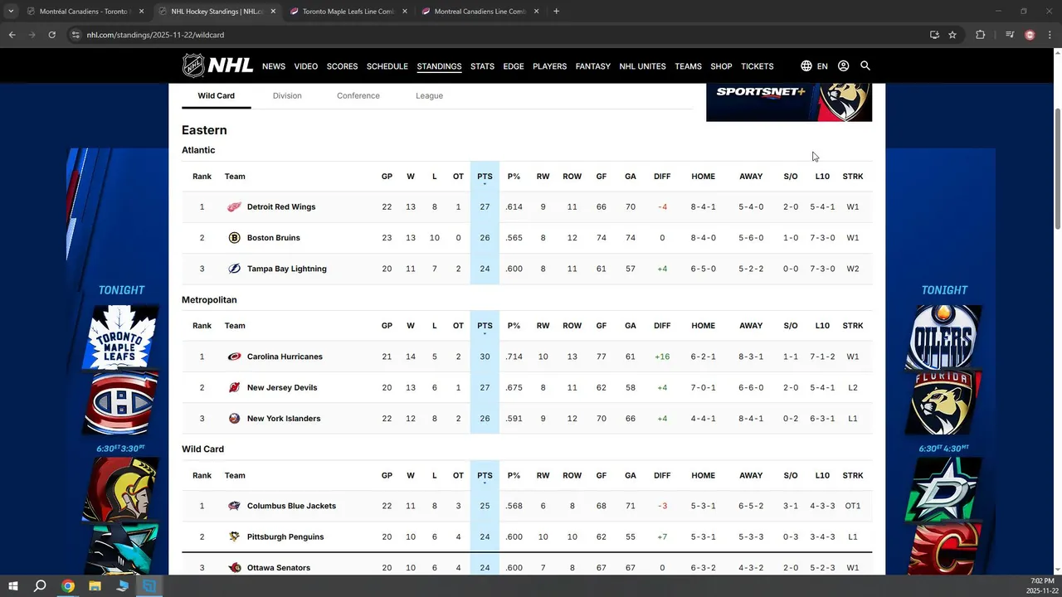Open a new browser tab

(x=556, y=12)
